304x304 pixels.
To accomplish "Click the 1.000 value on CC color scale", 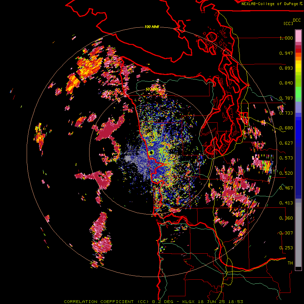I will click(286, 38).
